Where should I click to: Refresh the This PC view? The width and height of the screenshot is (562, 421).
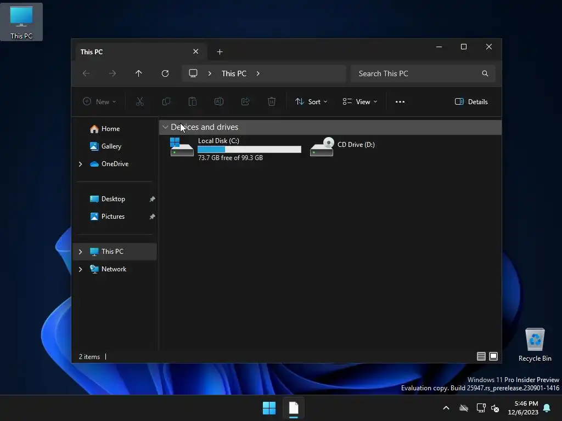pos(165,73)
